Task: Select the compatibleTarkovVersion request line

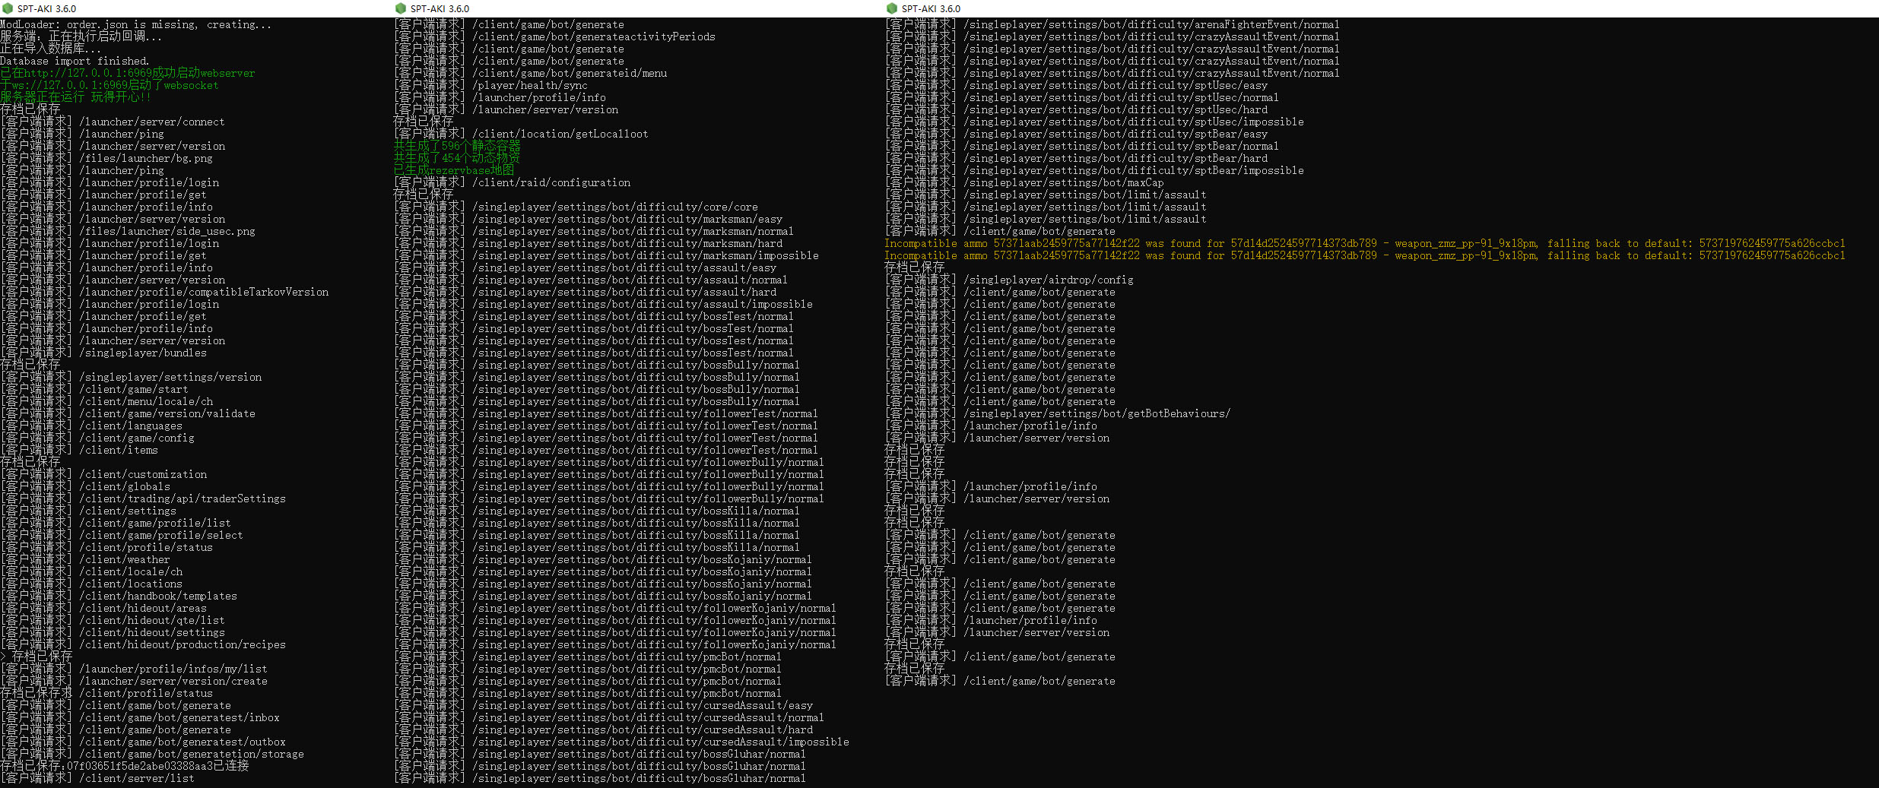Action: pyautogui.click(x=204, y=292)
